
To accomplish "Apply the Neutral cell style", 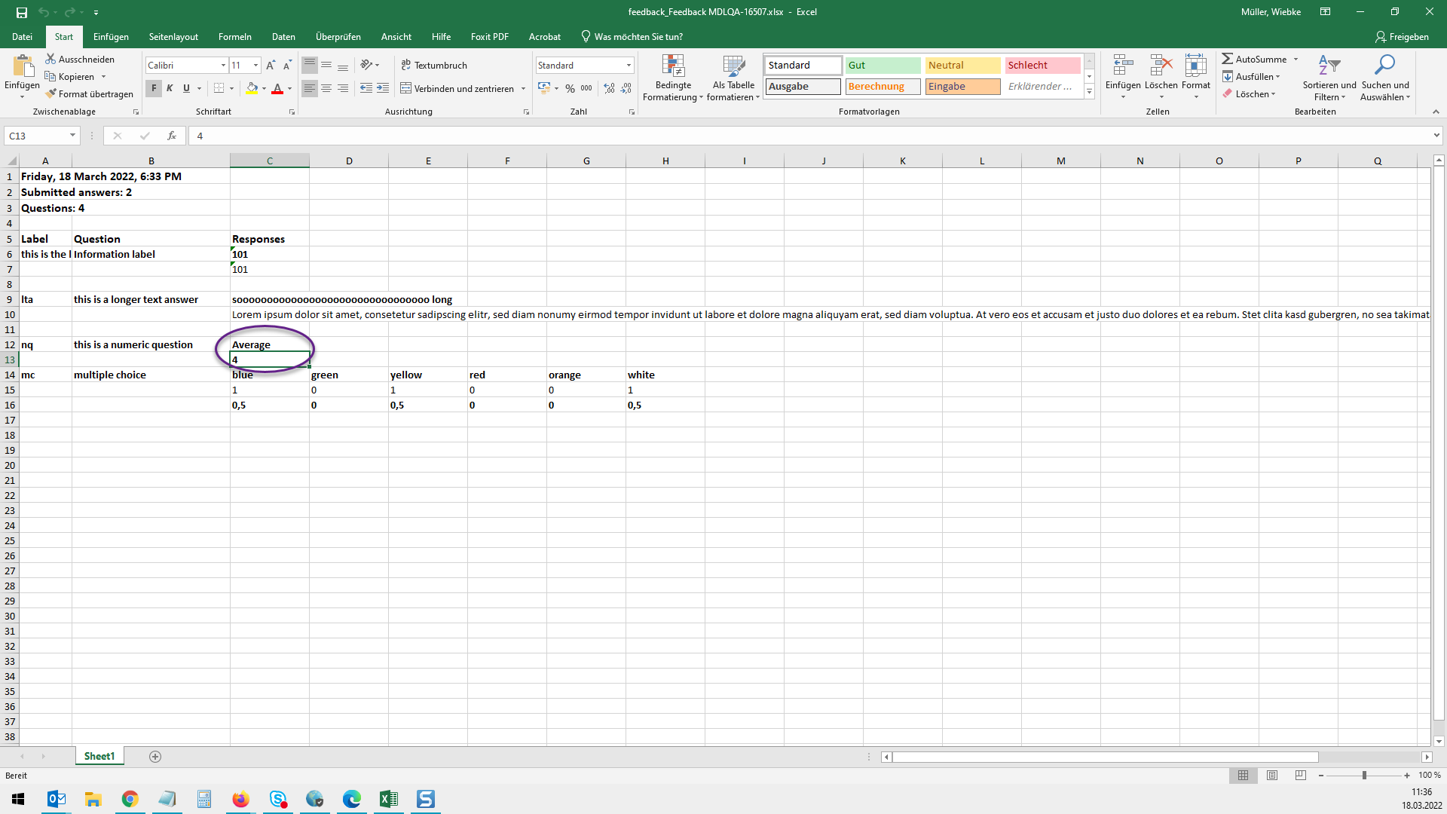I will [963, 66].
